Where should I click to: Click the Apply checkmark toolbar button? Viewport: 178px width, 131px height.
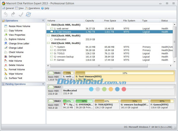pyautogui.click(x=21, y=14)
